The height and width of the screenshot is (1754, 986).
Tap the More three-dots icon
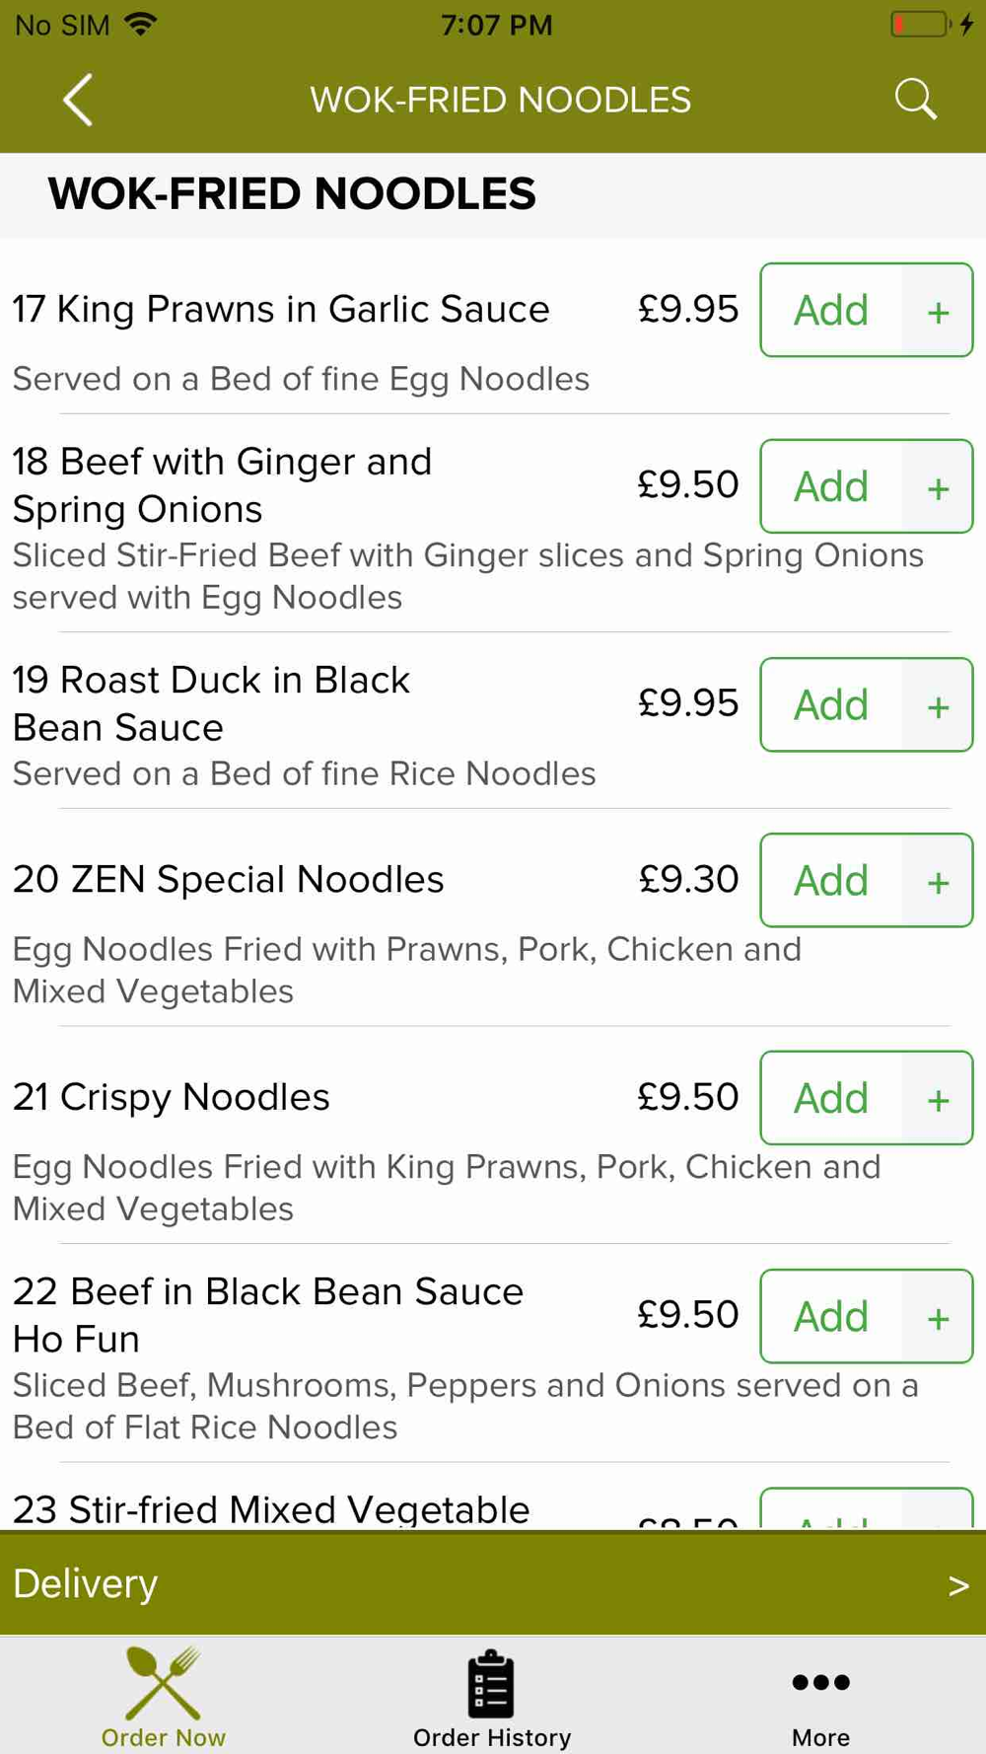point(820,1682)
